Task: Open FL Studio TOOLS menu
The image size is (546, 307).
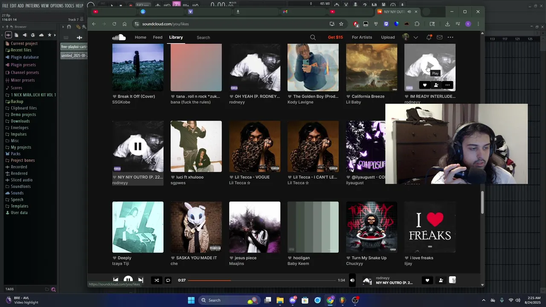Action: pos(69,6)
